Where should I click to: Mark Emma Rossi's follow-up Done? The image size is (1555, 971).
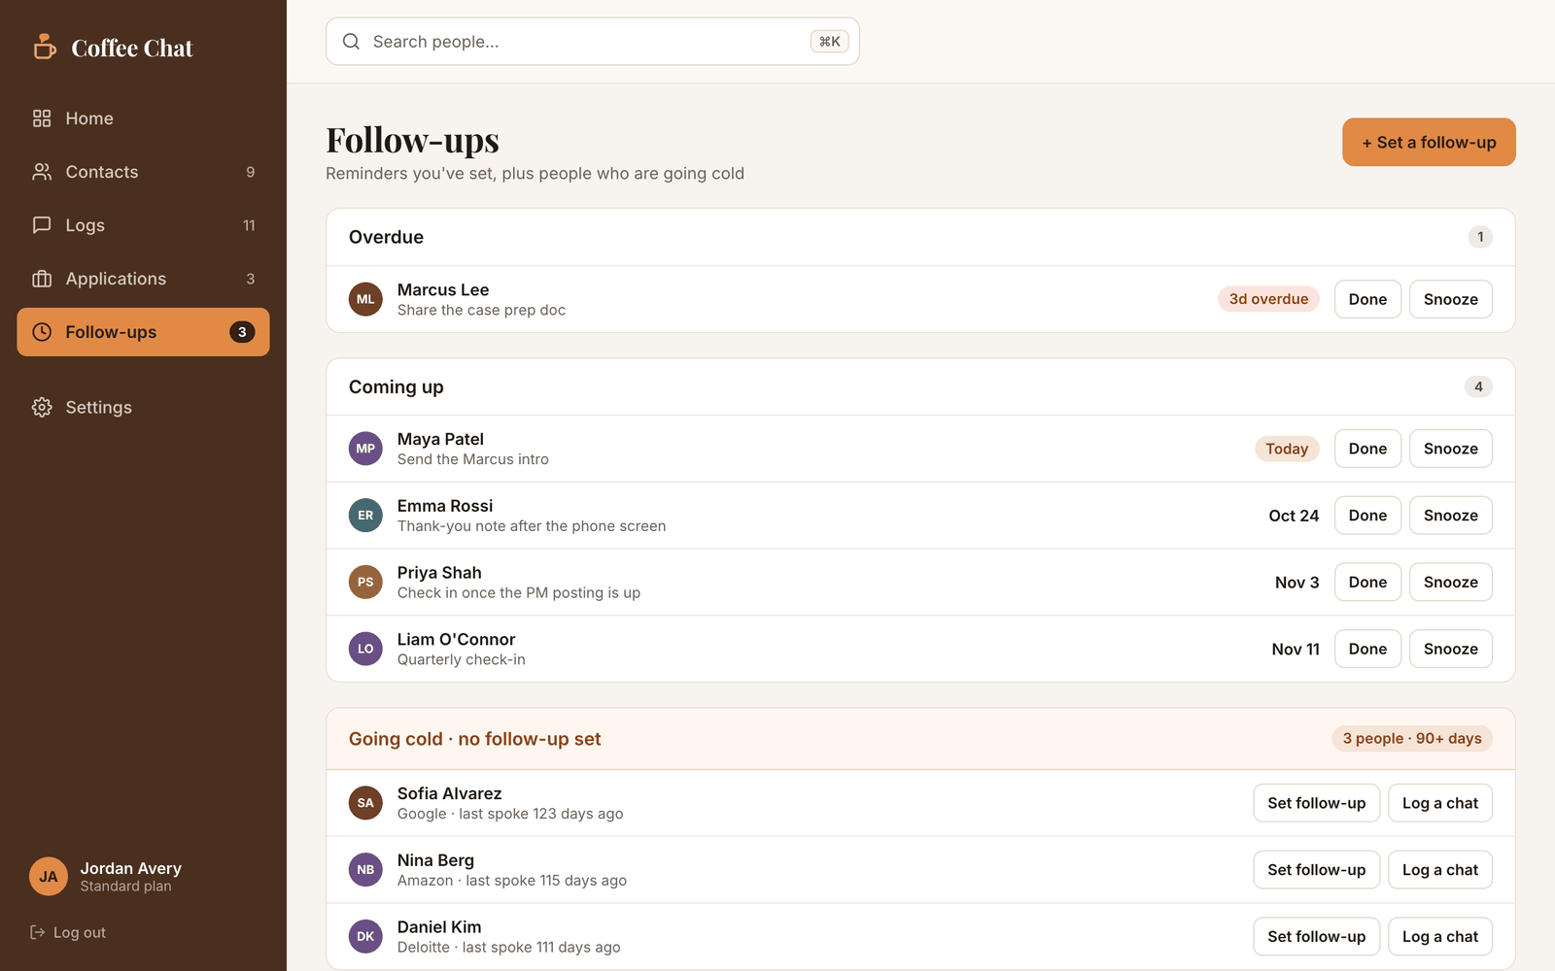(x=1367, y=516)
